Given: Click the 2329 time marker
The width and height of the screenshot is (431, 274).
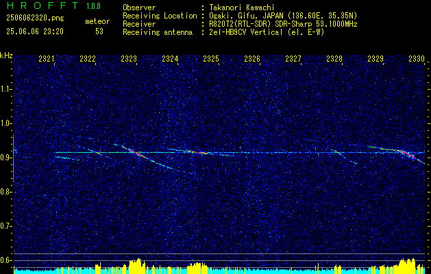Looking at the screenshot, I should (375, 58).
